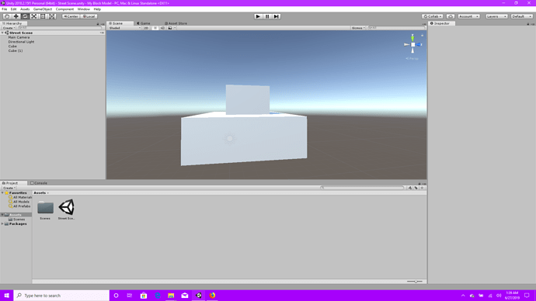Select the combined Transform tool
The width and height of the screenshot is (536, 301).
coord(51,16)
